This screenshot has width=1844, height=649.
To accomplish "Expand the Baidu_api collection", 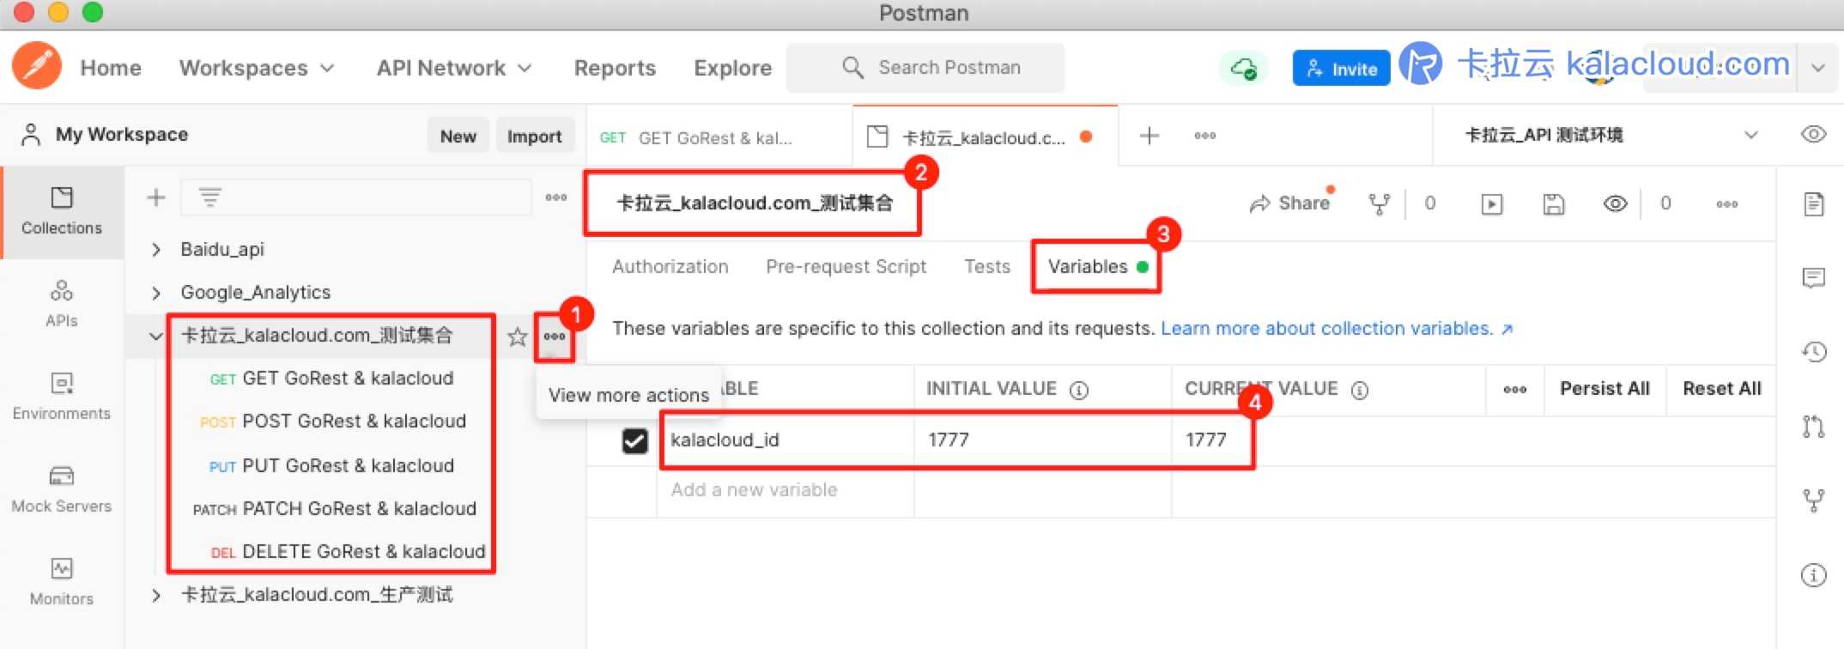I will [156, 250].
